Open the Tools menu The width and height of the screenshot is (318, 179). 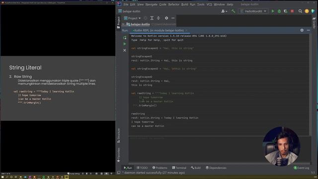pos(201,4)
